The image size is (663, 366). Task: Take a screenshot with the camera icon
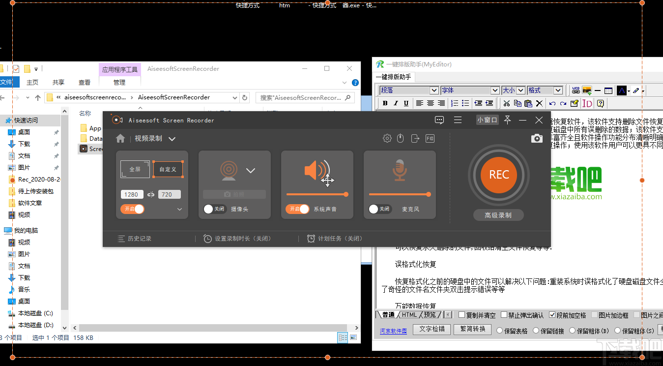coord(537,139)
